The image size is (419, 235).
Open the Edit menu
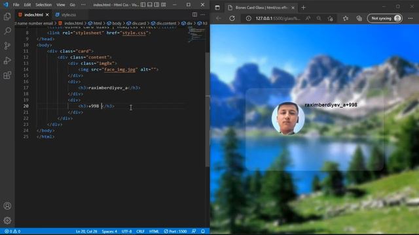[27, 5]
